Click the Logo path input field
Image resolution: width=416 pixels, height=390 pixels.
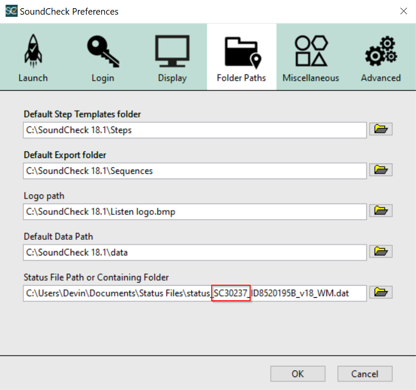[x=195, y=211]
